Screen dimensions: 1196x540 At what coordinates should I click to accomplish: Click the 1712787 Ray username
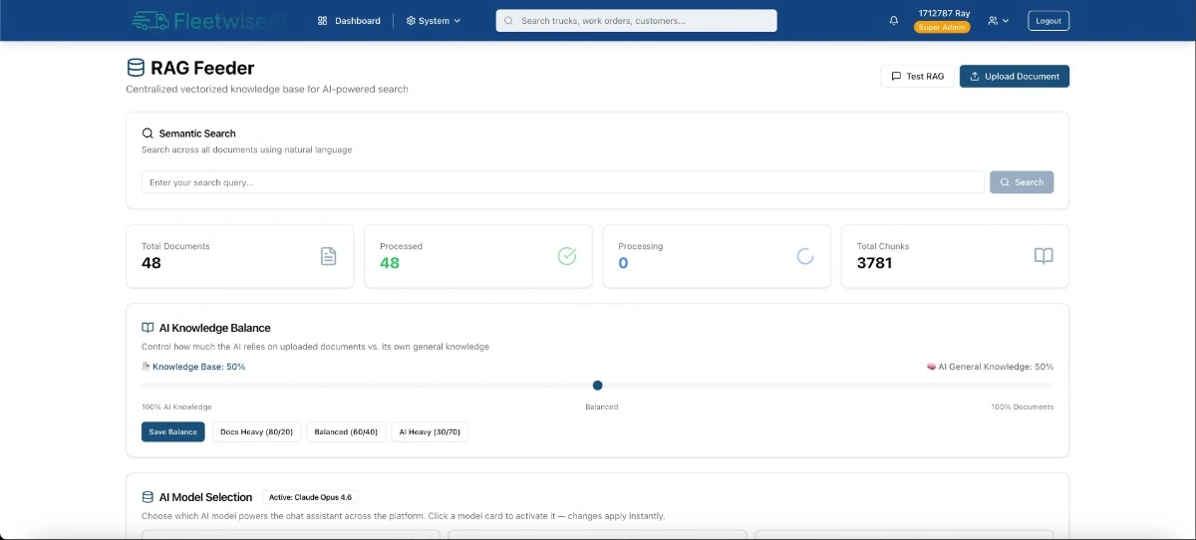pyautogui.click(x=944, y=13)
